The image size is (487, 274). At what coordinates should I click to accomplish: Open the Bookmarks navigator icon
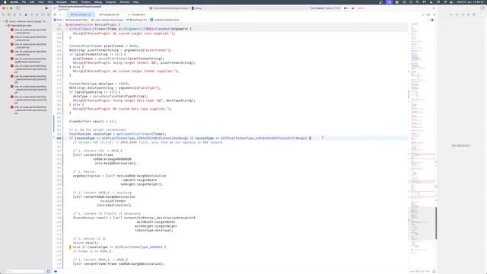coord(14,14)
